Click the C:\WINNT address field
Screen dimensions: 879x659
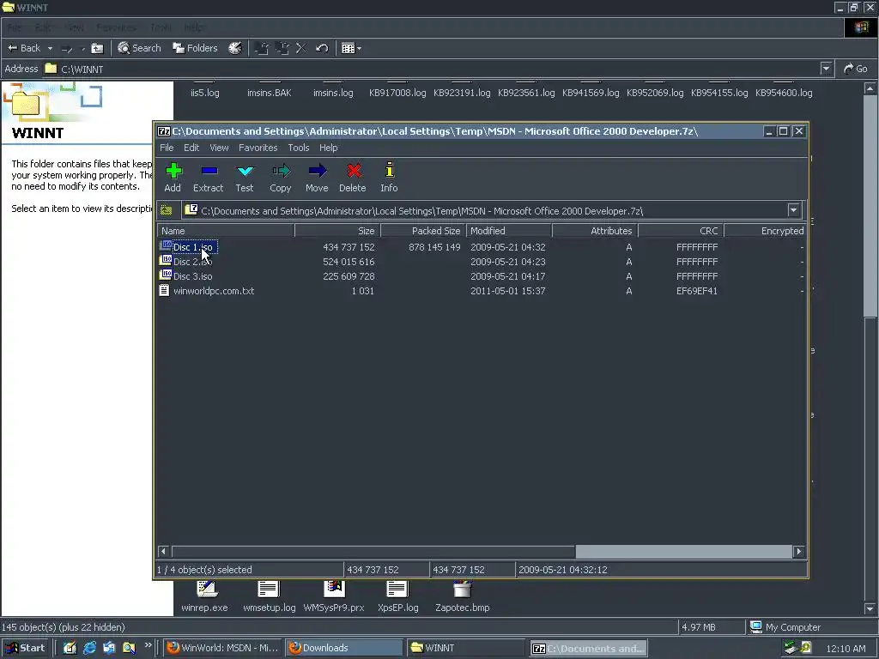[x=432, y=69]
